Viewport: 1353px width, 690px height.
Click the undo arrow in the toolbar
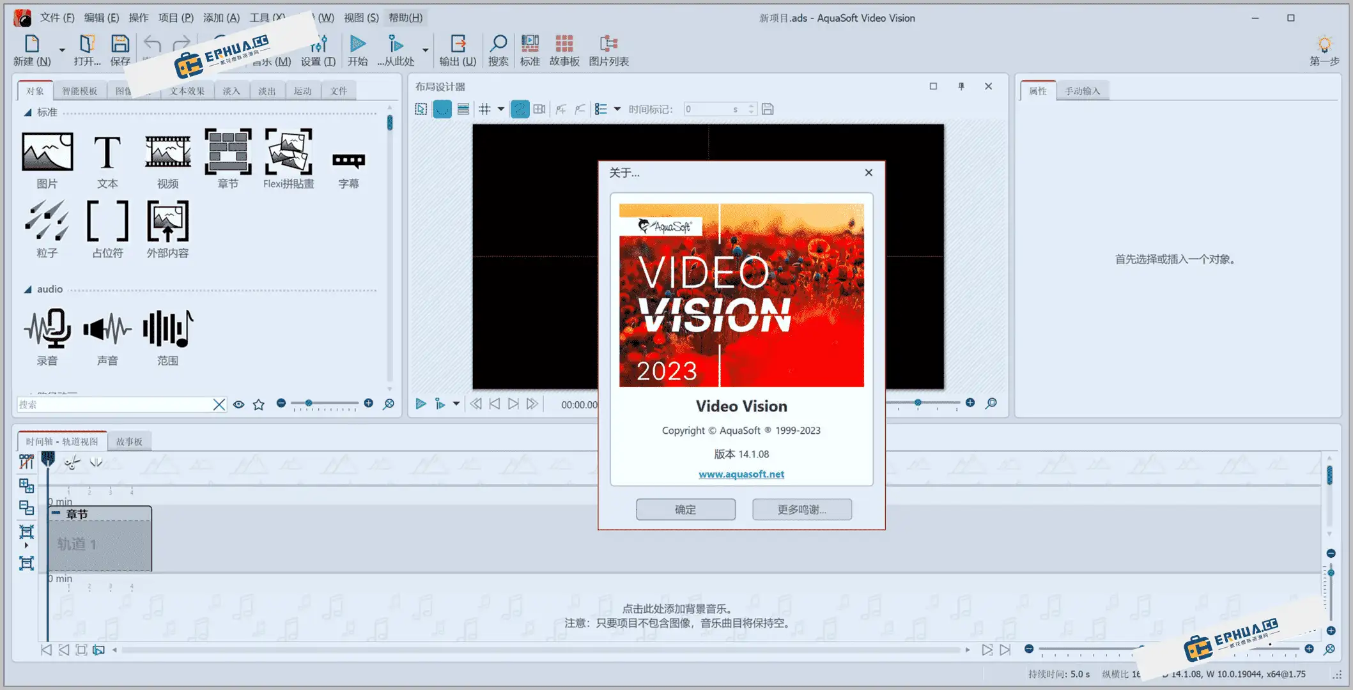pyautogui.click(x=152, y=43)
